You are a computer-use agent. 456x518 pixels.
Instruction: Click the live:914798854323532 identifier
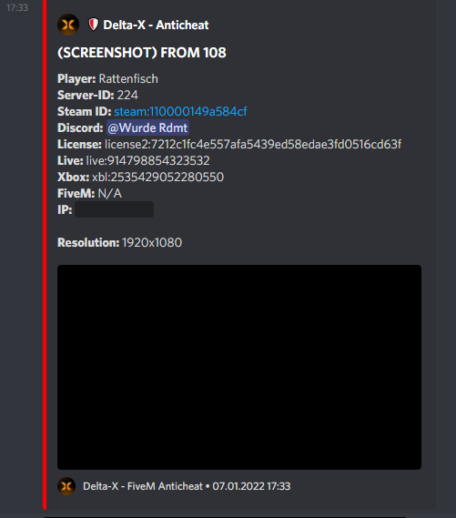(x=148, y=160)
